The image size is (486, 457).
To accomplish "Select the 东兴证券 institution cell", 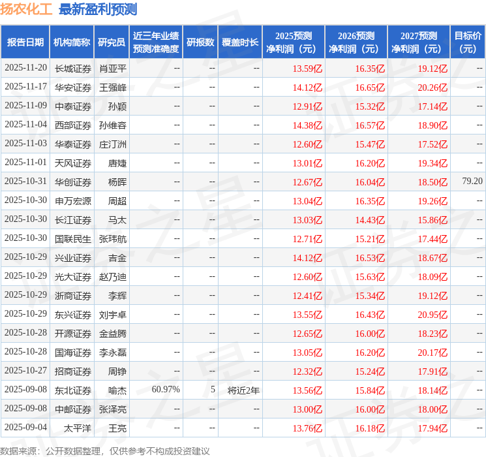I will pos(73,315).
